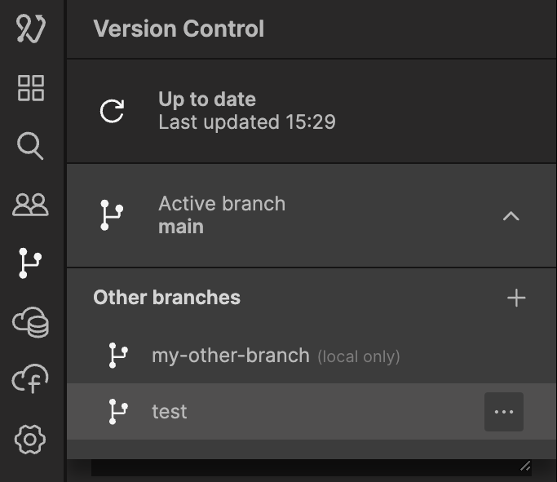Viewport: 557px width, 482px height.
Task: Open the cloud database sidebar icon
Action: tap(31, 322)
